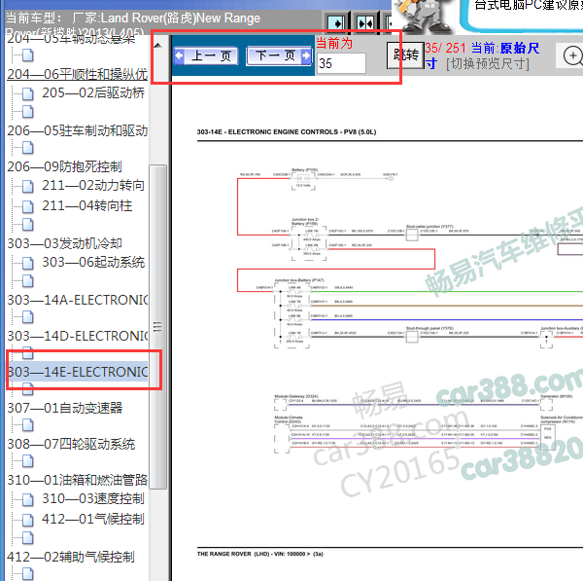The height and width of the screenshot is (581, 583).
Task: Click the page counter 35/ 251
Action: point(445,48)
